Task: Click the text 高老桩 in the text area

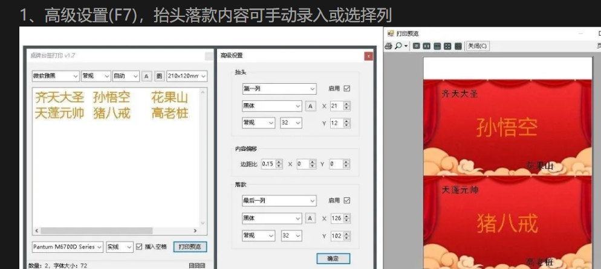Action: pyautogui.click(x=170, y=113)
